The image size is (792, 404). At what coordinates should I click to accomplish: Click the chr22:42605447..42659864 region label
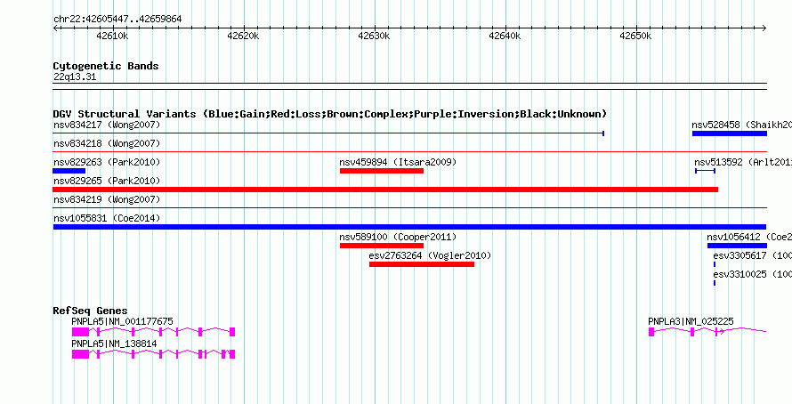tap(117, 20)
